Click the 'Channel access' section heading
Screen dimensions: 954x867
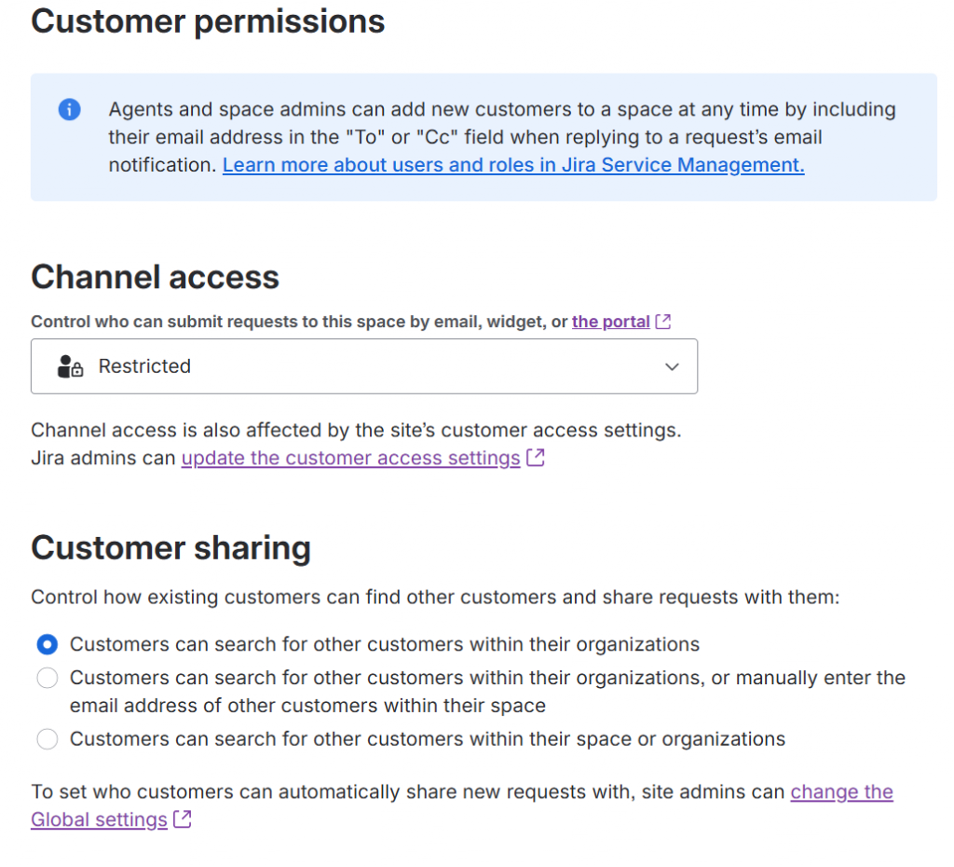(x=155, y=277)
